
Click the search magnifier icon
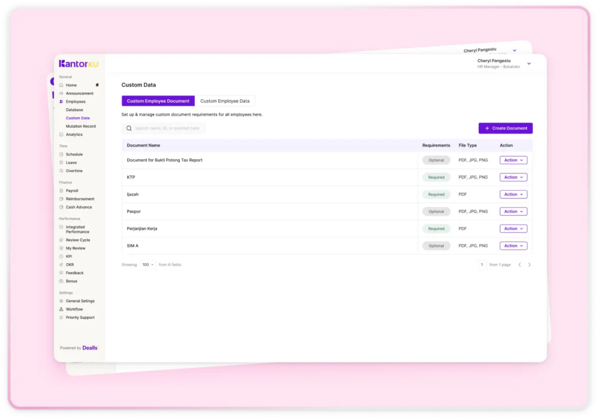tap(129, 128)
